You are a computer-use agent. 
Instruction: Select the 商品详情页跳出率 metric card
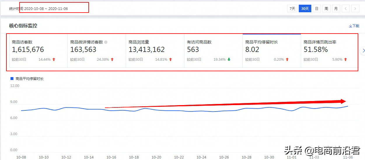329,51
